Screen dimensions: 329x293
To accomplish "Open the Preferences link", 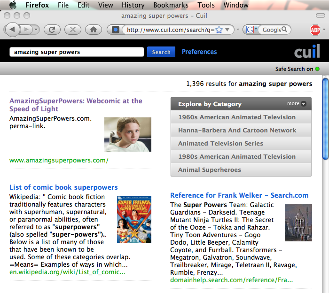I will click(199, 52).
